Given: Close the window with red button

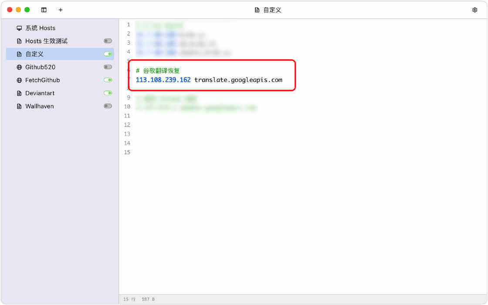Looking at the screenshot, I should [x=10, y=10].
